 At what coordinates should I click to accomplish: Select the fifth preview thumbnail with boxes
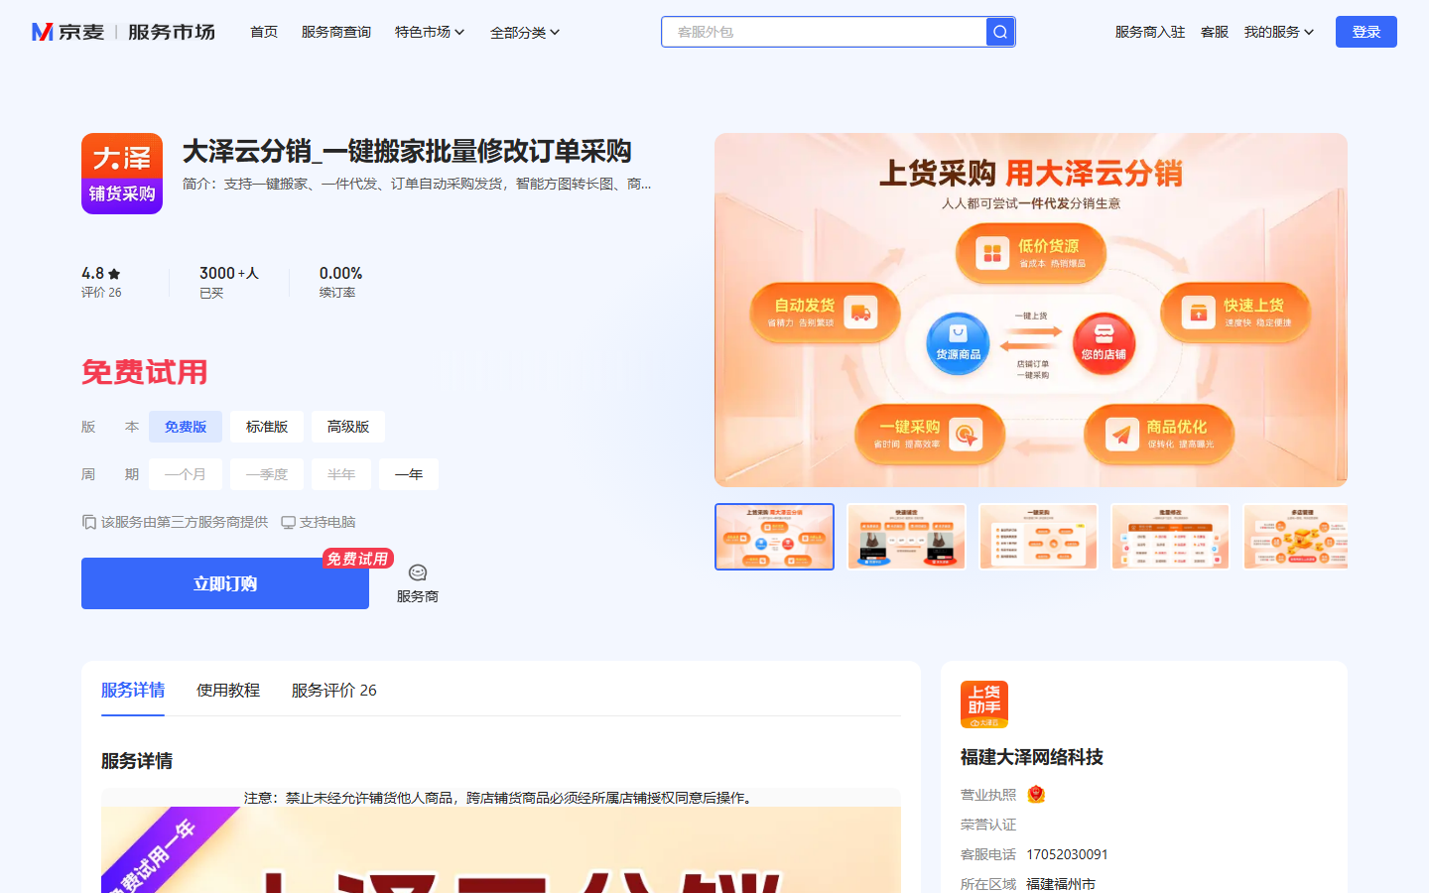pyautogui.click(x=1295, y=537)
